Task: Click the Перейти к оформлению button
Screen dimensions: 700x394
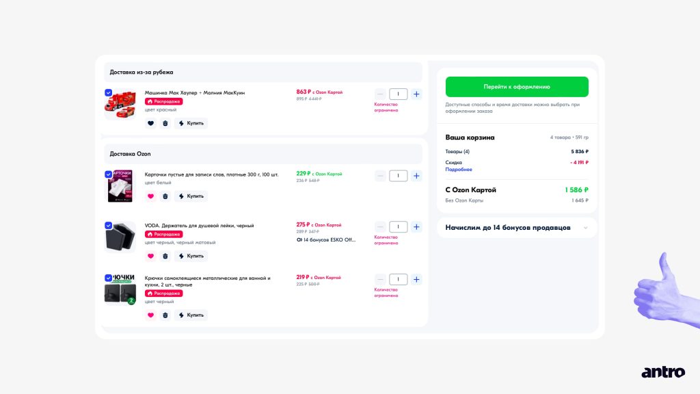Action: [517, 87]
